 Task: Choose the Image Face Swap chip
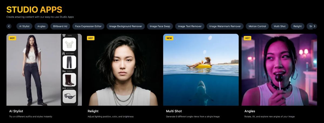tap(160, 26)
